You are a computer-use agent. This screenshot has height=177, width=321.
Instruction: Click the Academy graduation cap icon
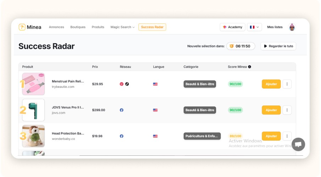tap(225, 27)
